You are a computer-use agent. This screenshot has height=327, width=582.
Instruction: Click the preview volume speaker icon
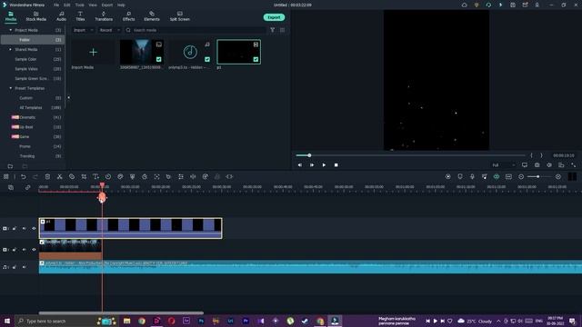click(x=549, y=165)
